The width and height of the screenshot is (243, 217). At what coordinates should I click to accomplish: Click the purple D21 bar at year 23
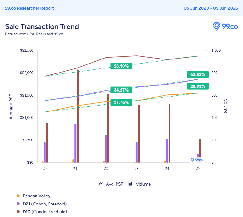(136, 152)
